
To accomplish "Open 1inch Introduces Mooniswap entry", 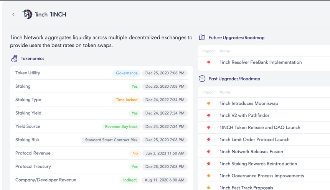I will pos(249,103).
